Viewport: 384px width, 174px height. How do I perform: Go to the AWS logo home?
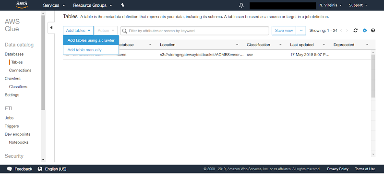(21, 5)
